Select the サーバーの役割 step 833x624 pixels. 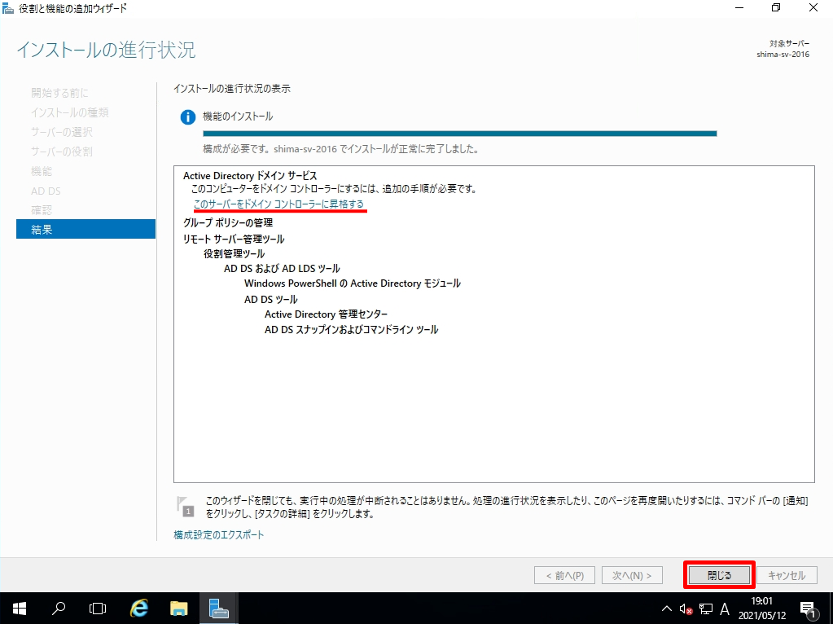click(62, 152)
